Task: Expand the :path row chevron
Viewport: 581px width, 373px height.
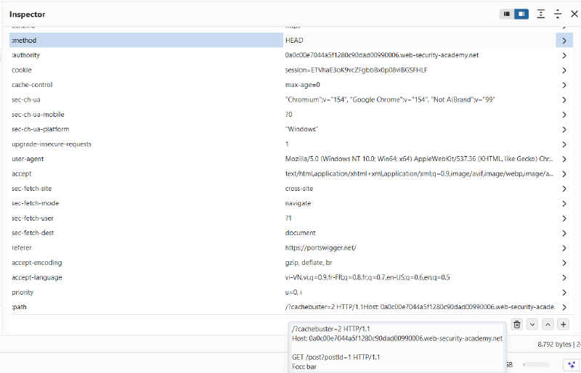Action: [x=564, y=307]
